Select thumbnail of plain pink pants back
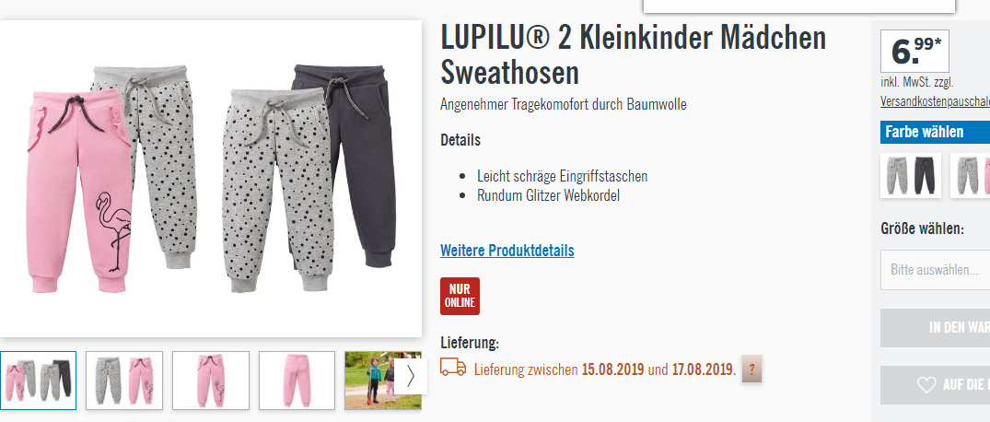This screenshot has width=990, height=422. point(297,381)
